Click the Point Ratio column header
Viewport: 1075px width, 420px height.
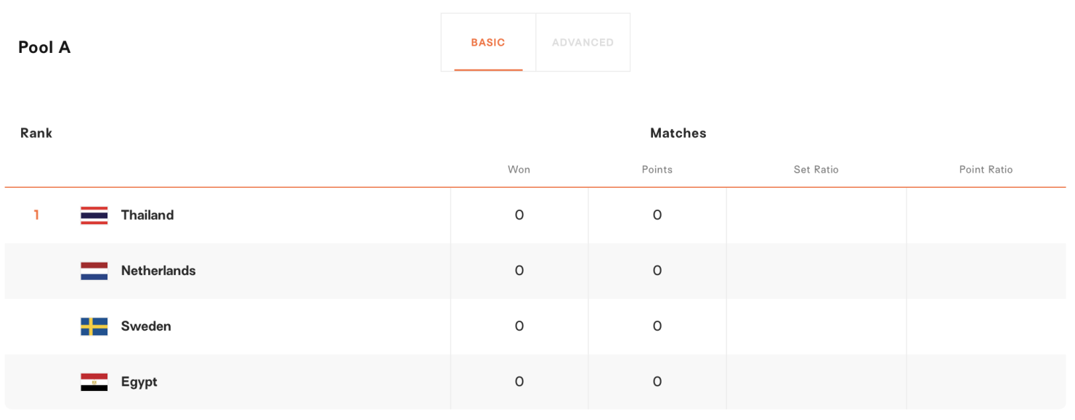click(986, 170)
